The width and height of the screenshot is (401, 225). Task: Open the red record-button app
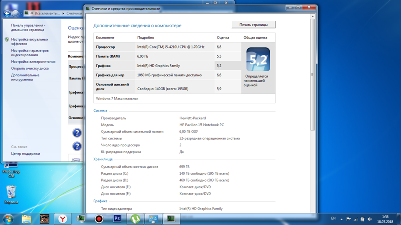(99, 219)
